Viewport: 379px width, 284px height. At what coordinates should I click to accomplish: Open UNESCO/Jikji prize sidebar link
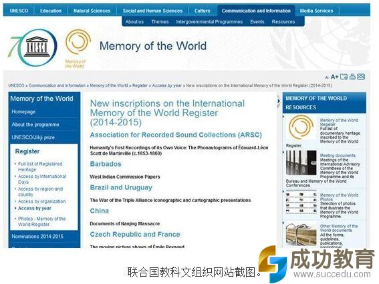coord(33,137)
